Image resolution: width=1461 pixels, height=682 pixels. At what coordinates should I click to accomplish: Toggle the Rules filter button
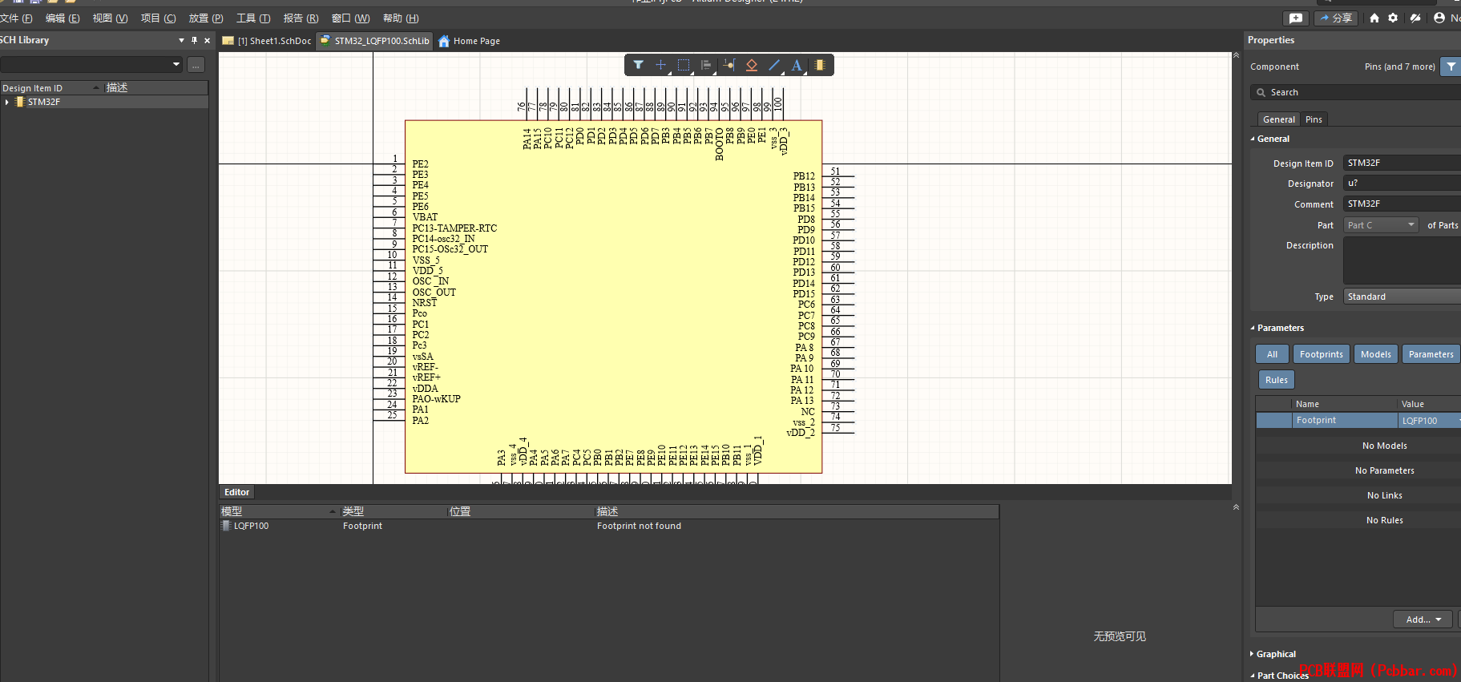coord(1276,380)
